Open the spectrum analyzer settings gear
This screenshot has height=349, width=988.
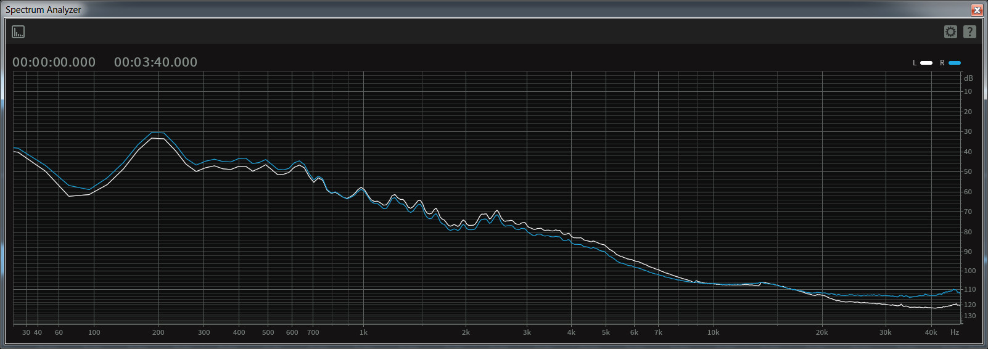click(950, 31)
